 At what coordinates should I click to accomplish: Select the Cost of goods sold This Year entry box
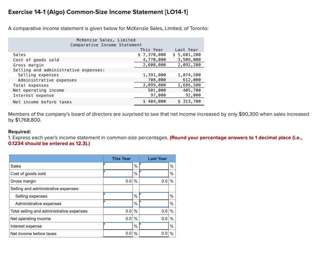[x=118, y=173]
